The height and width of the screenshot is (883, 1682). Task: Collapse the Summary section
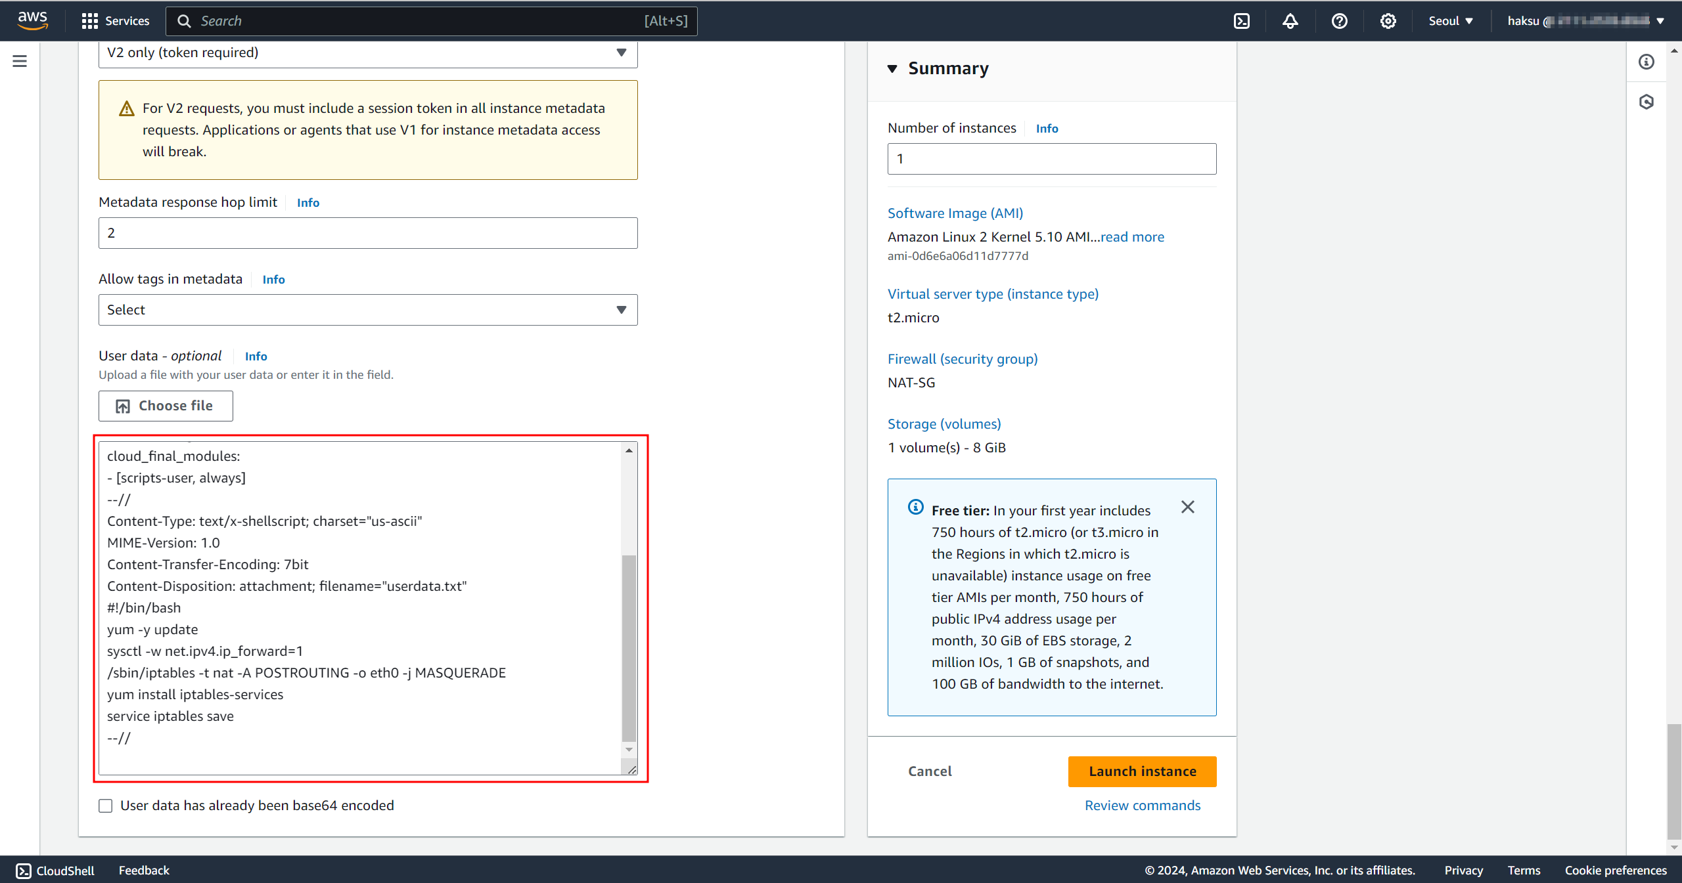click(892, 68)
